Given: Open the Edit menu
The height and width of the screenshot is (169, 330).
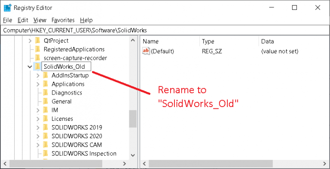Looking at the screenshot, I should click(23, 20).
